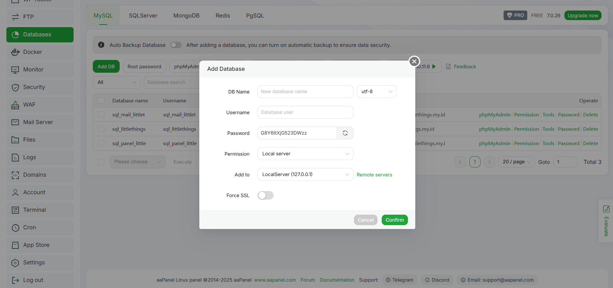Check select-all checkbox in table header

(101, 100)
